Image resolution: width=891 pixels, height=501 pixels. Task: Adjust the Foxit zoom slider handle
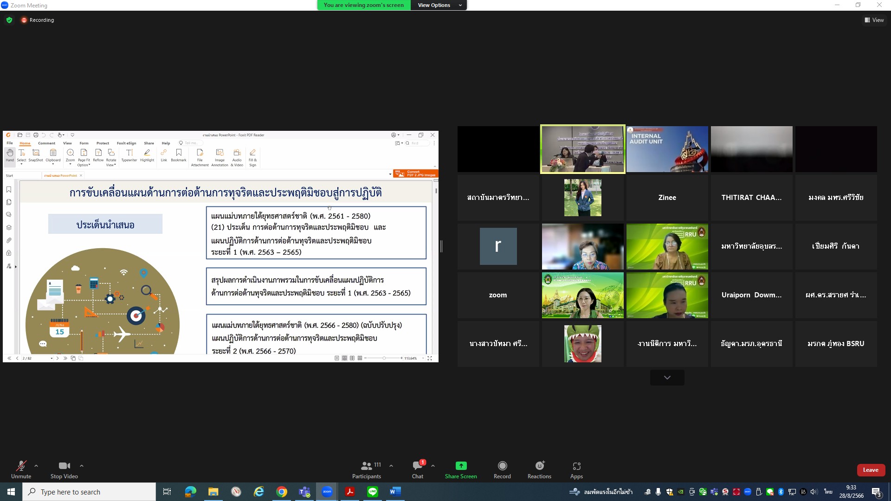point(384,358)
